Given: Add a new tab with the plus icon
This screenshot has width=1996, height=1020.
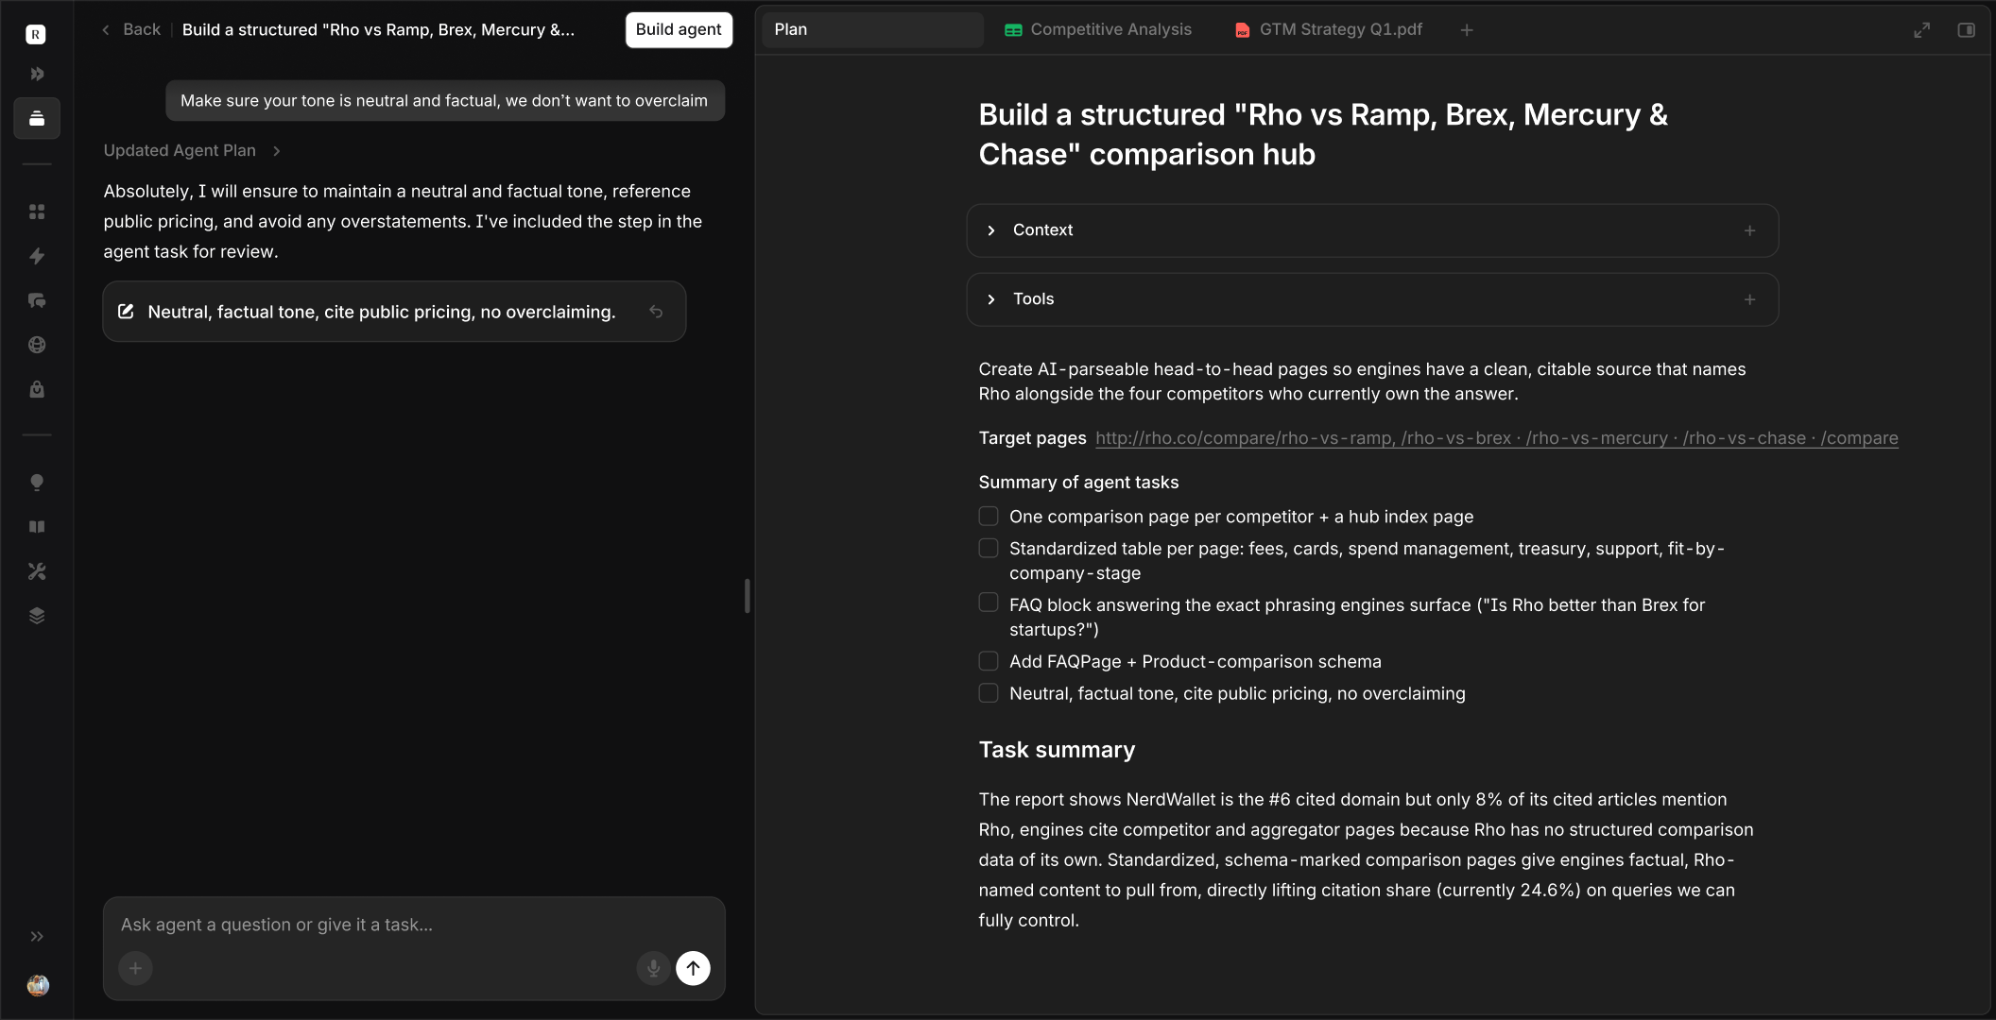Looking at the screenshot, I should click(x=1467, y=30).
